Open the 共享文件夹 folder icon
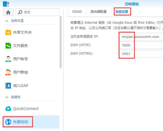The width and height of the screenshot is (163, 131). (8, 32)
